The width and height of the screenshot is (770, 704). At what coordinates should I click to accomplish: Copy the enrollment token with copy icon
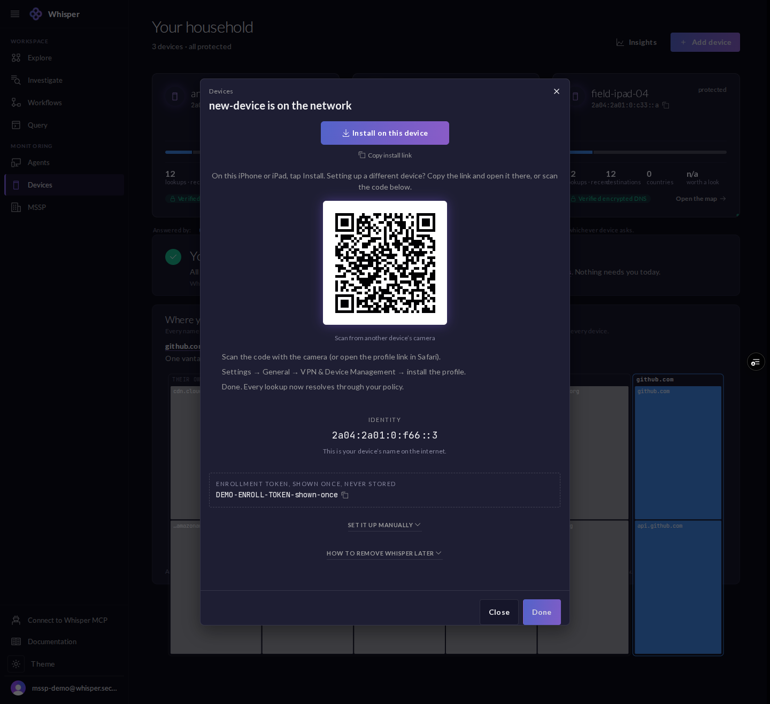[x=345, y=495]
